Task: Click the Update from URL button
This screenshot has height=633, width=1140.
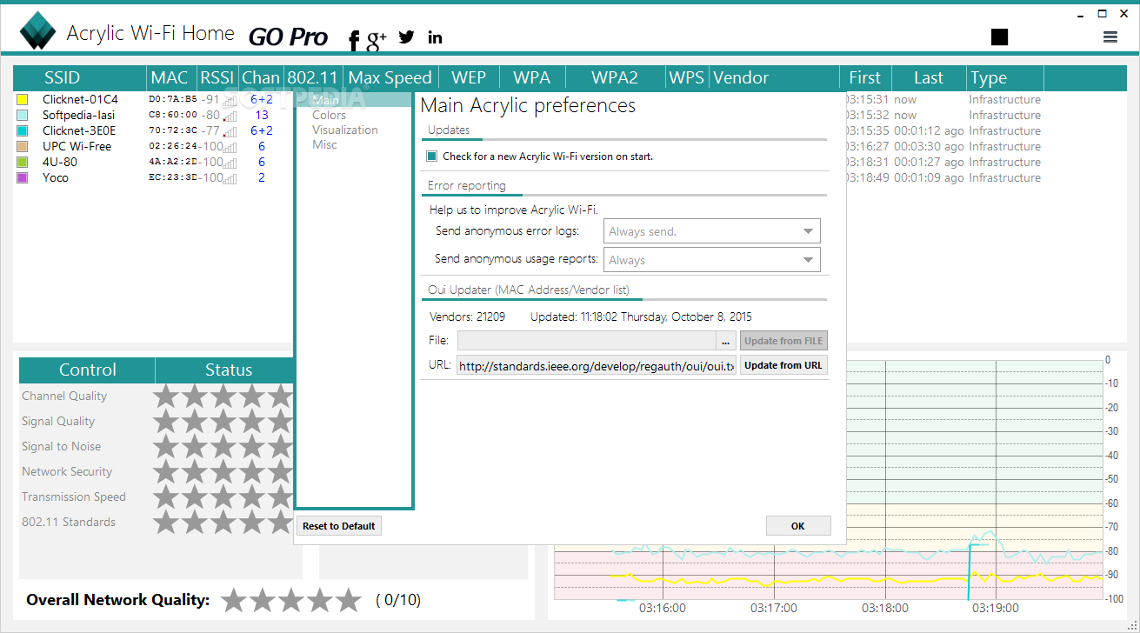Action: pos(783,365)
